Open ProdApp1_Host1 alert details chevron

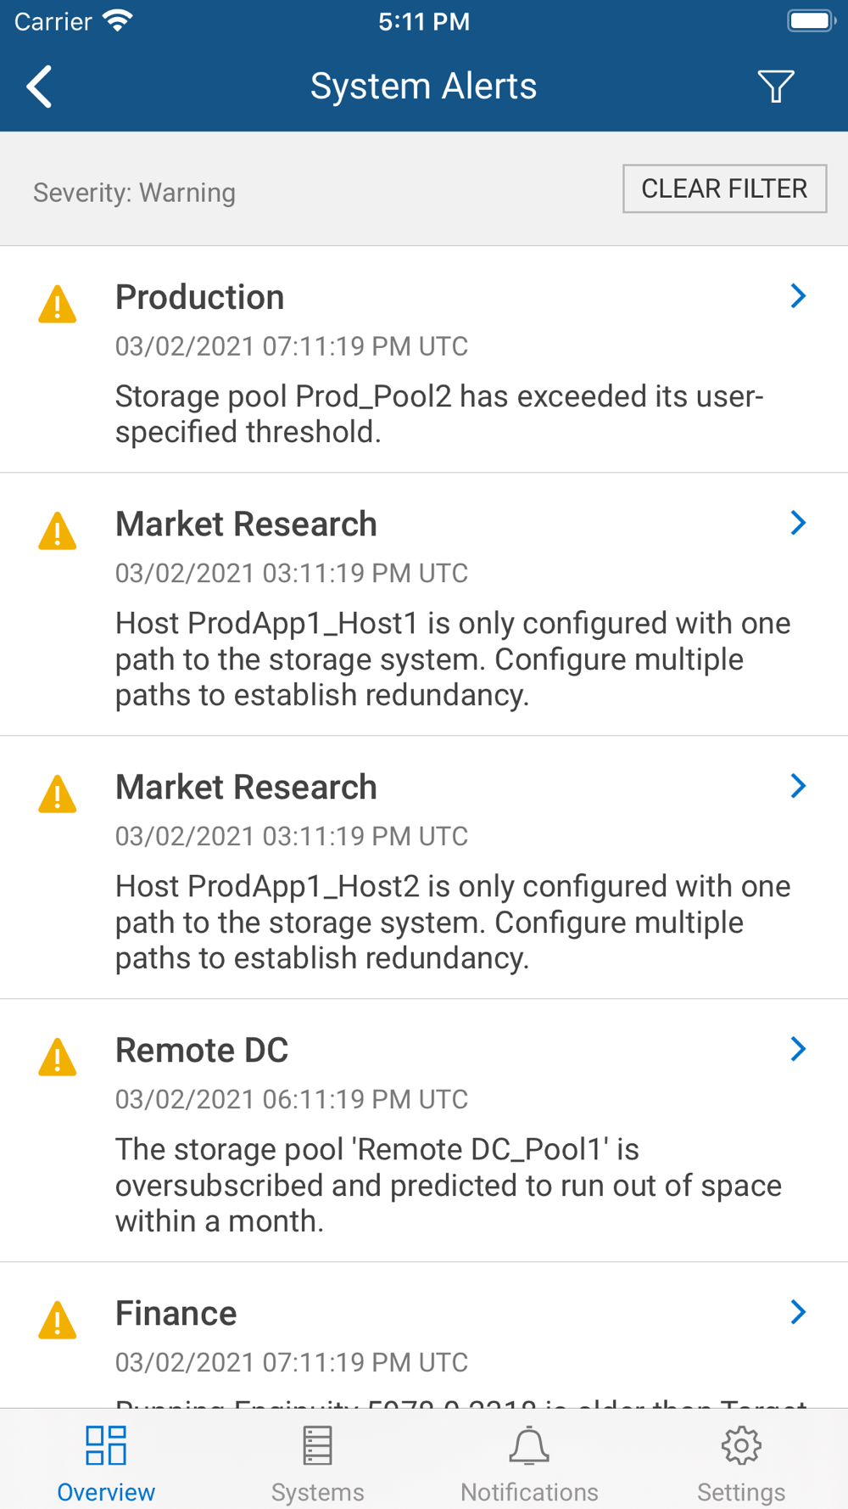797,523
